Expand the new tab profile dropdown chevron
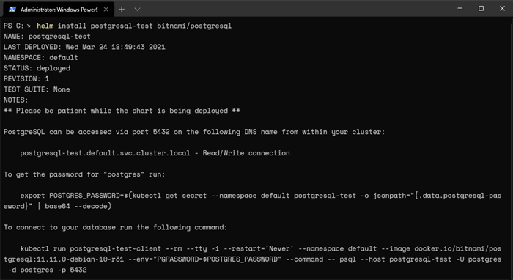The image size is (513, 280). click(138, 9)
